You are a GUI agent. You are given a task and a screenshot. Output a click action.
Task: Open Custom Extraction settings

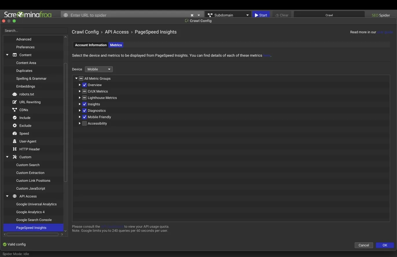pyautogui.click(x=30, y=173)
